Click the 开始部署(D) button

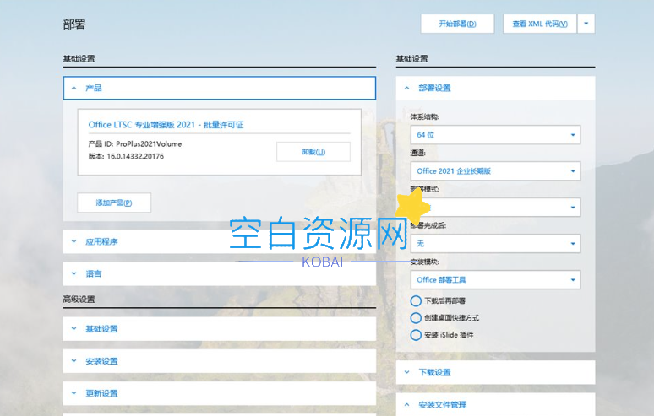[457, 24]
